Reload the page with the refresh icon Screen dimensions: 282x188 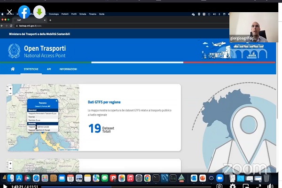tap(11, 26)
